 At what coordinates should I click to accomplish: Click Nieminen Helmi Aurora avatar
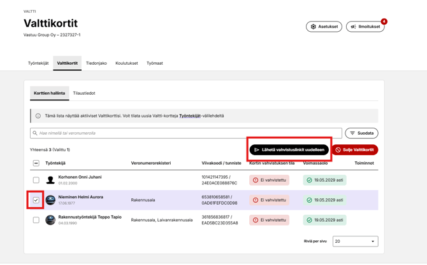coord(50,200)
